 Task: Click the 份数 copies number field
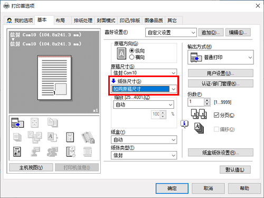[196, 102]
